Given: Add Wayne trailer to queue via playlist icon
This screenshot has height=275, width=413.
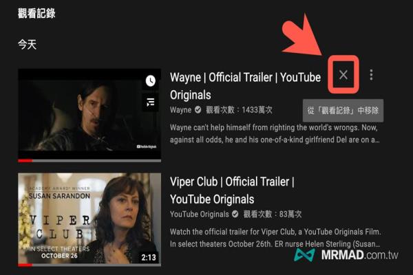Looking at the screenshot, I should [x=150, y=102].
